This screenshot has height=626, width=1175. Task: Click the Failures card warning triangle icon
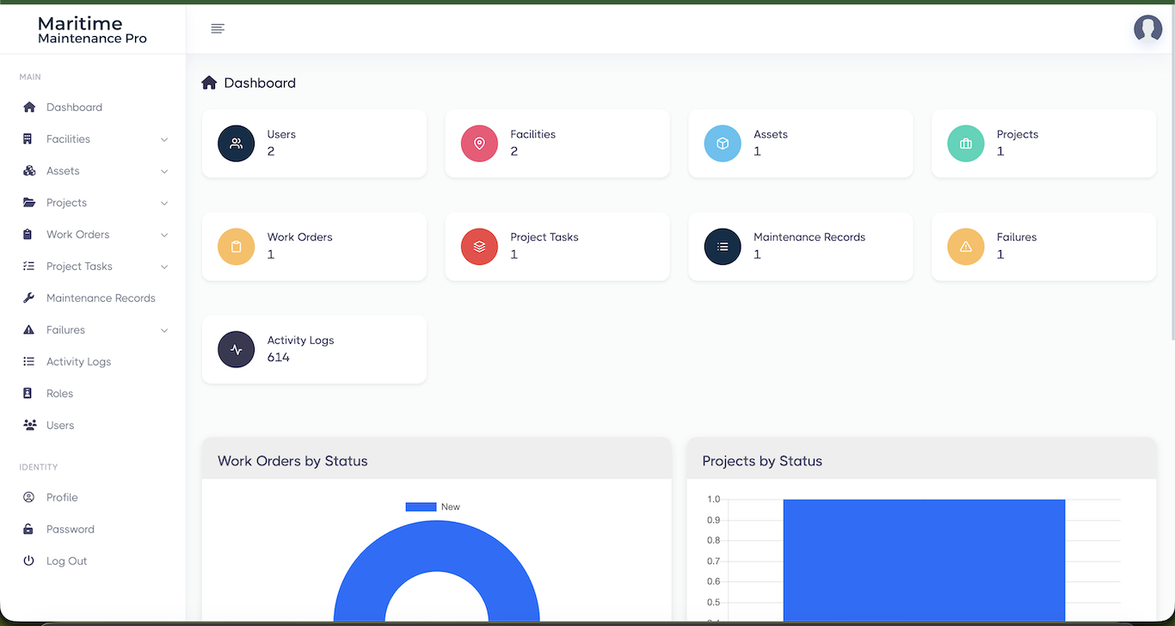pyautogui.click(x=966, y=247)
